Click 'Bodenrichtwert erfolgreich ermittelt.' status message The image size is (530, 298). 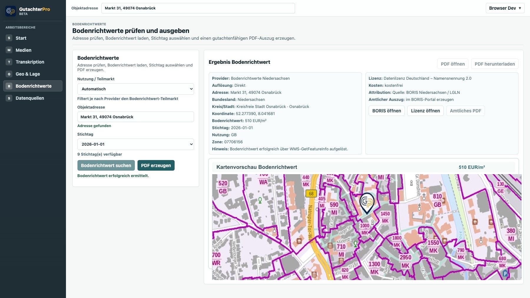pyautogui.click(x=113, y=176)
